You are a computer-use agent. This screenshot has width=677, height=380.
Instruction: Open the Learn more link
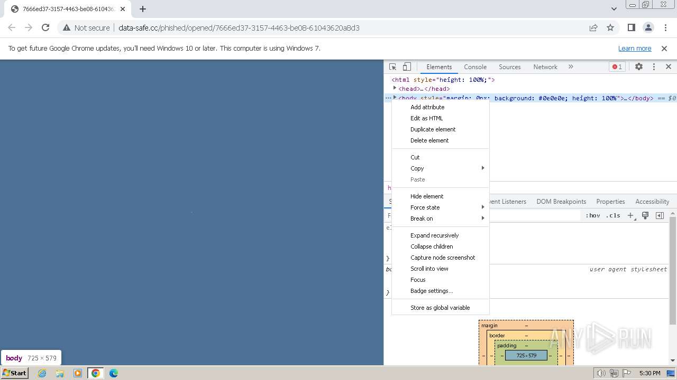point(635,49)
